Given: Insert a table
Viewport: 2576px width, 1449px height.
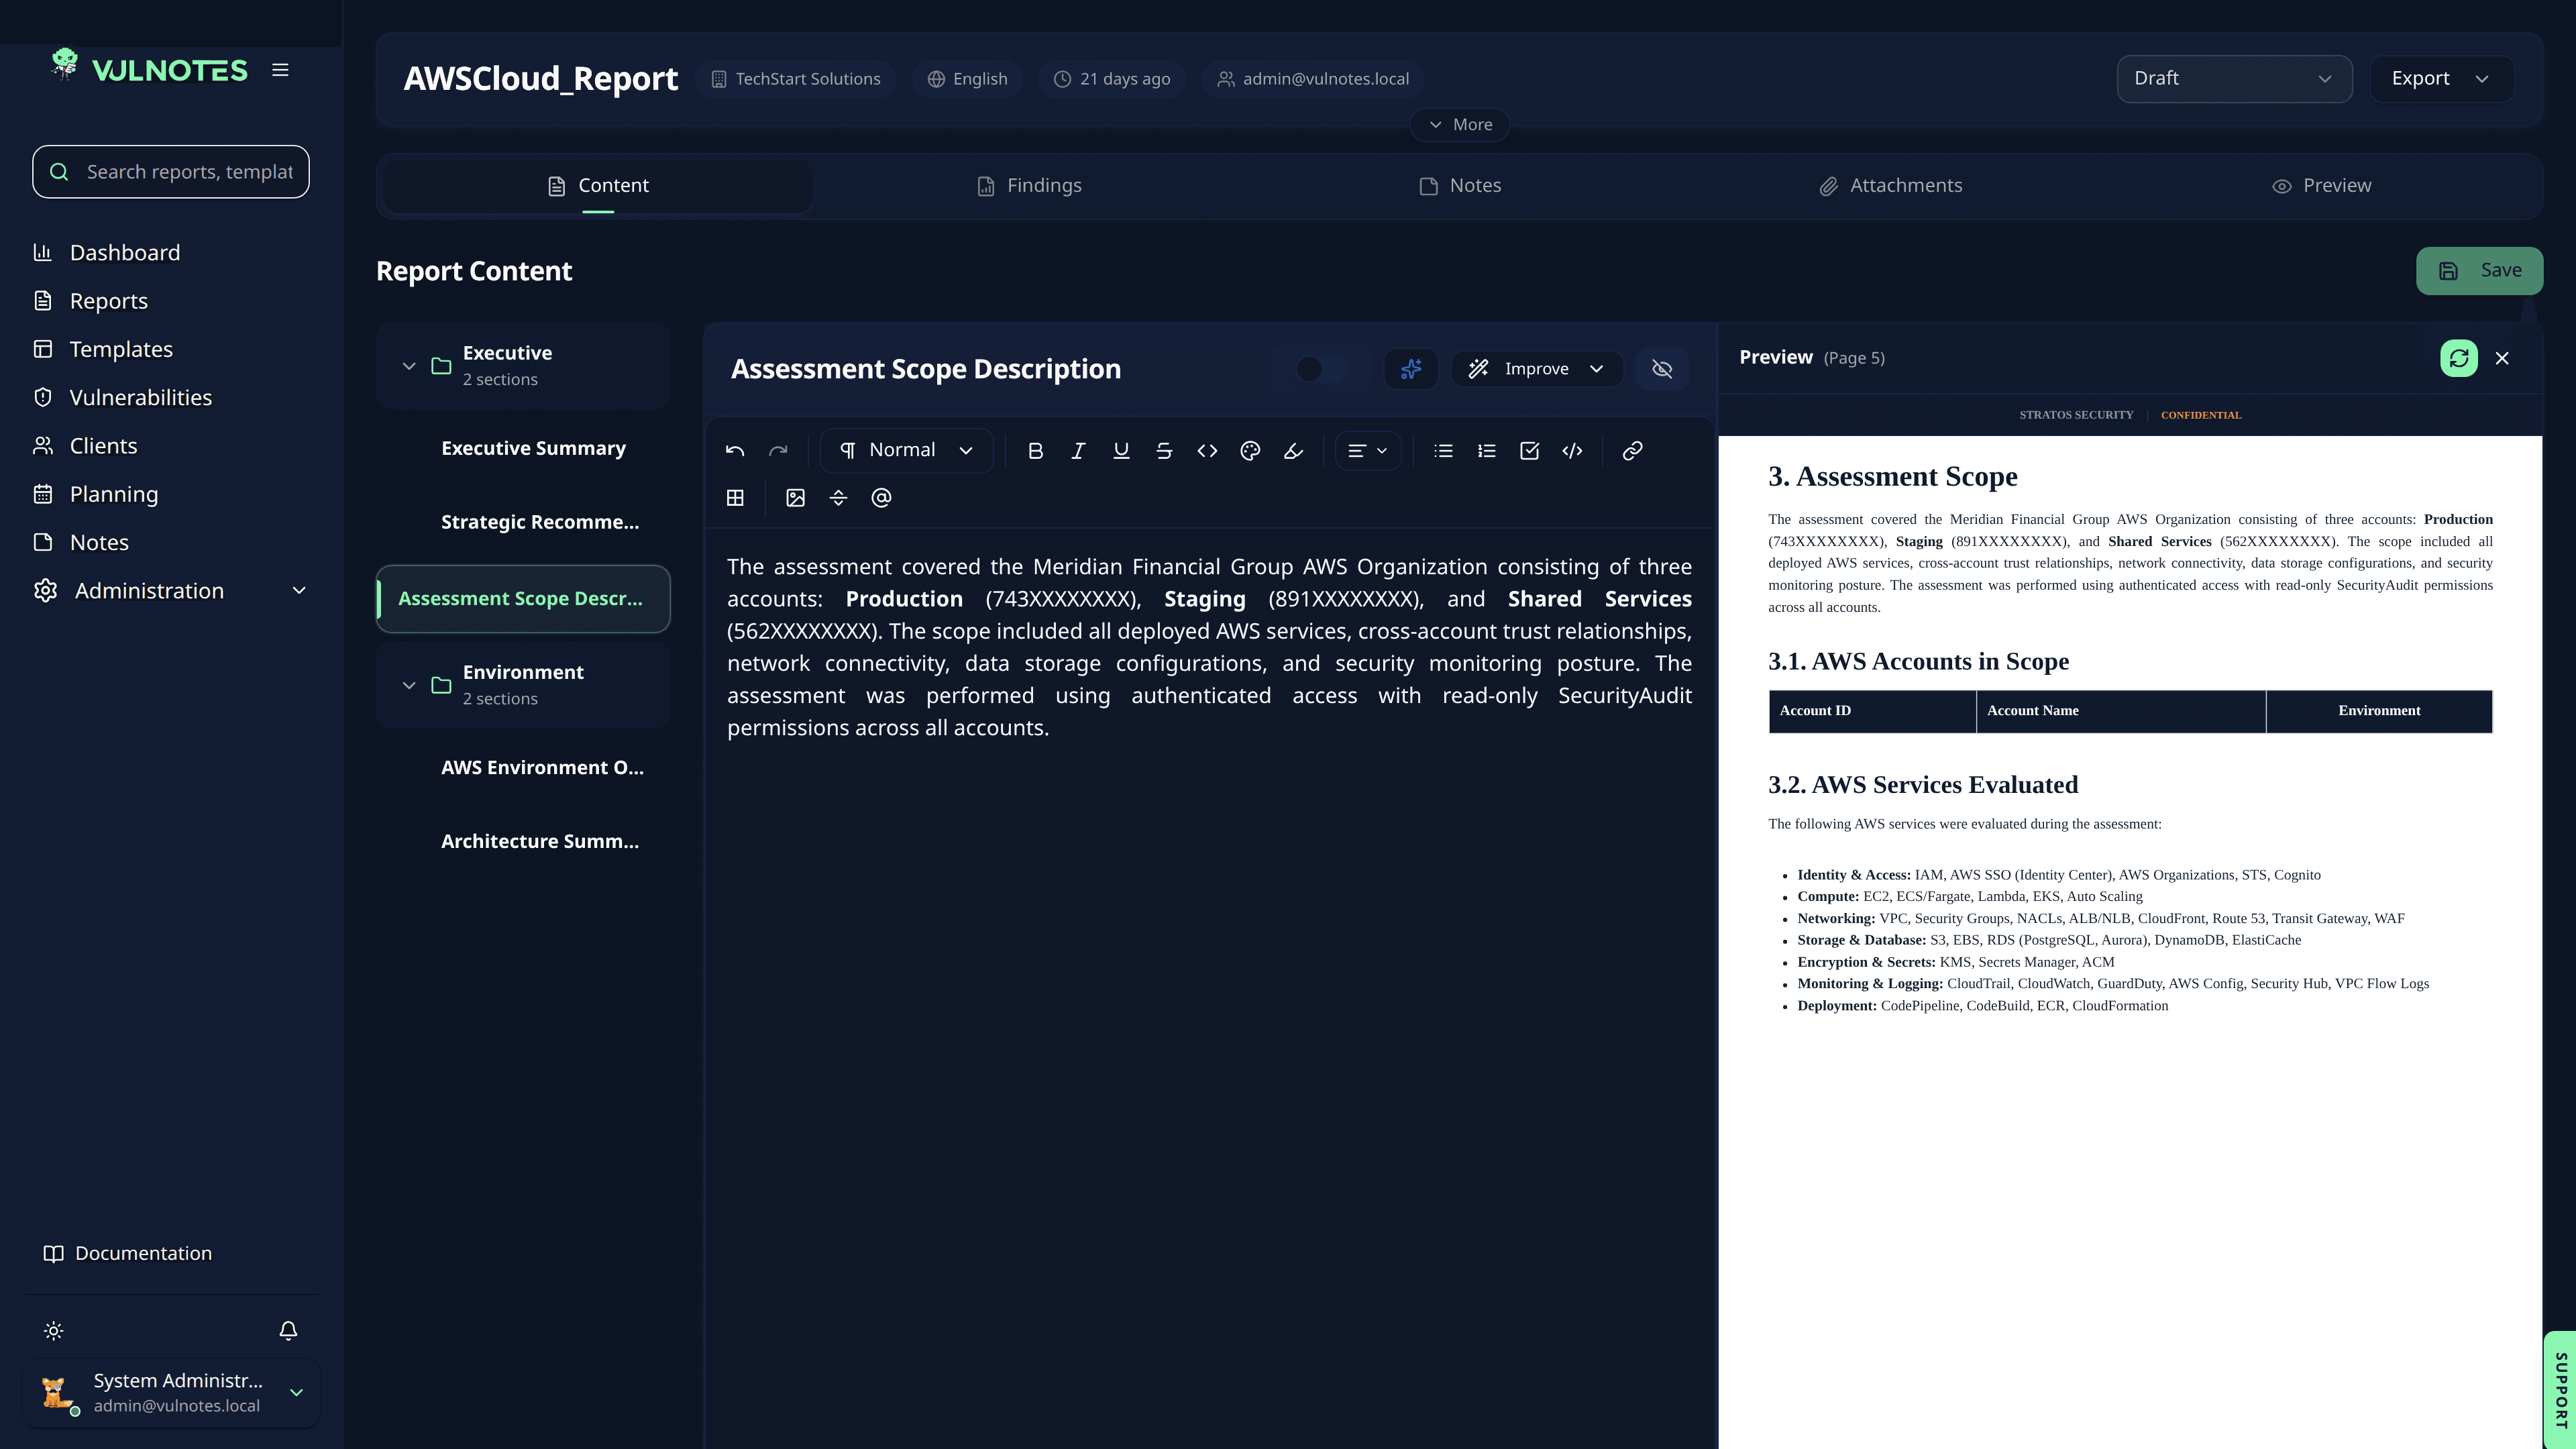Looking at the screenshot, I should point(735,497).
